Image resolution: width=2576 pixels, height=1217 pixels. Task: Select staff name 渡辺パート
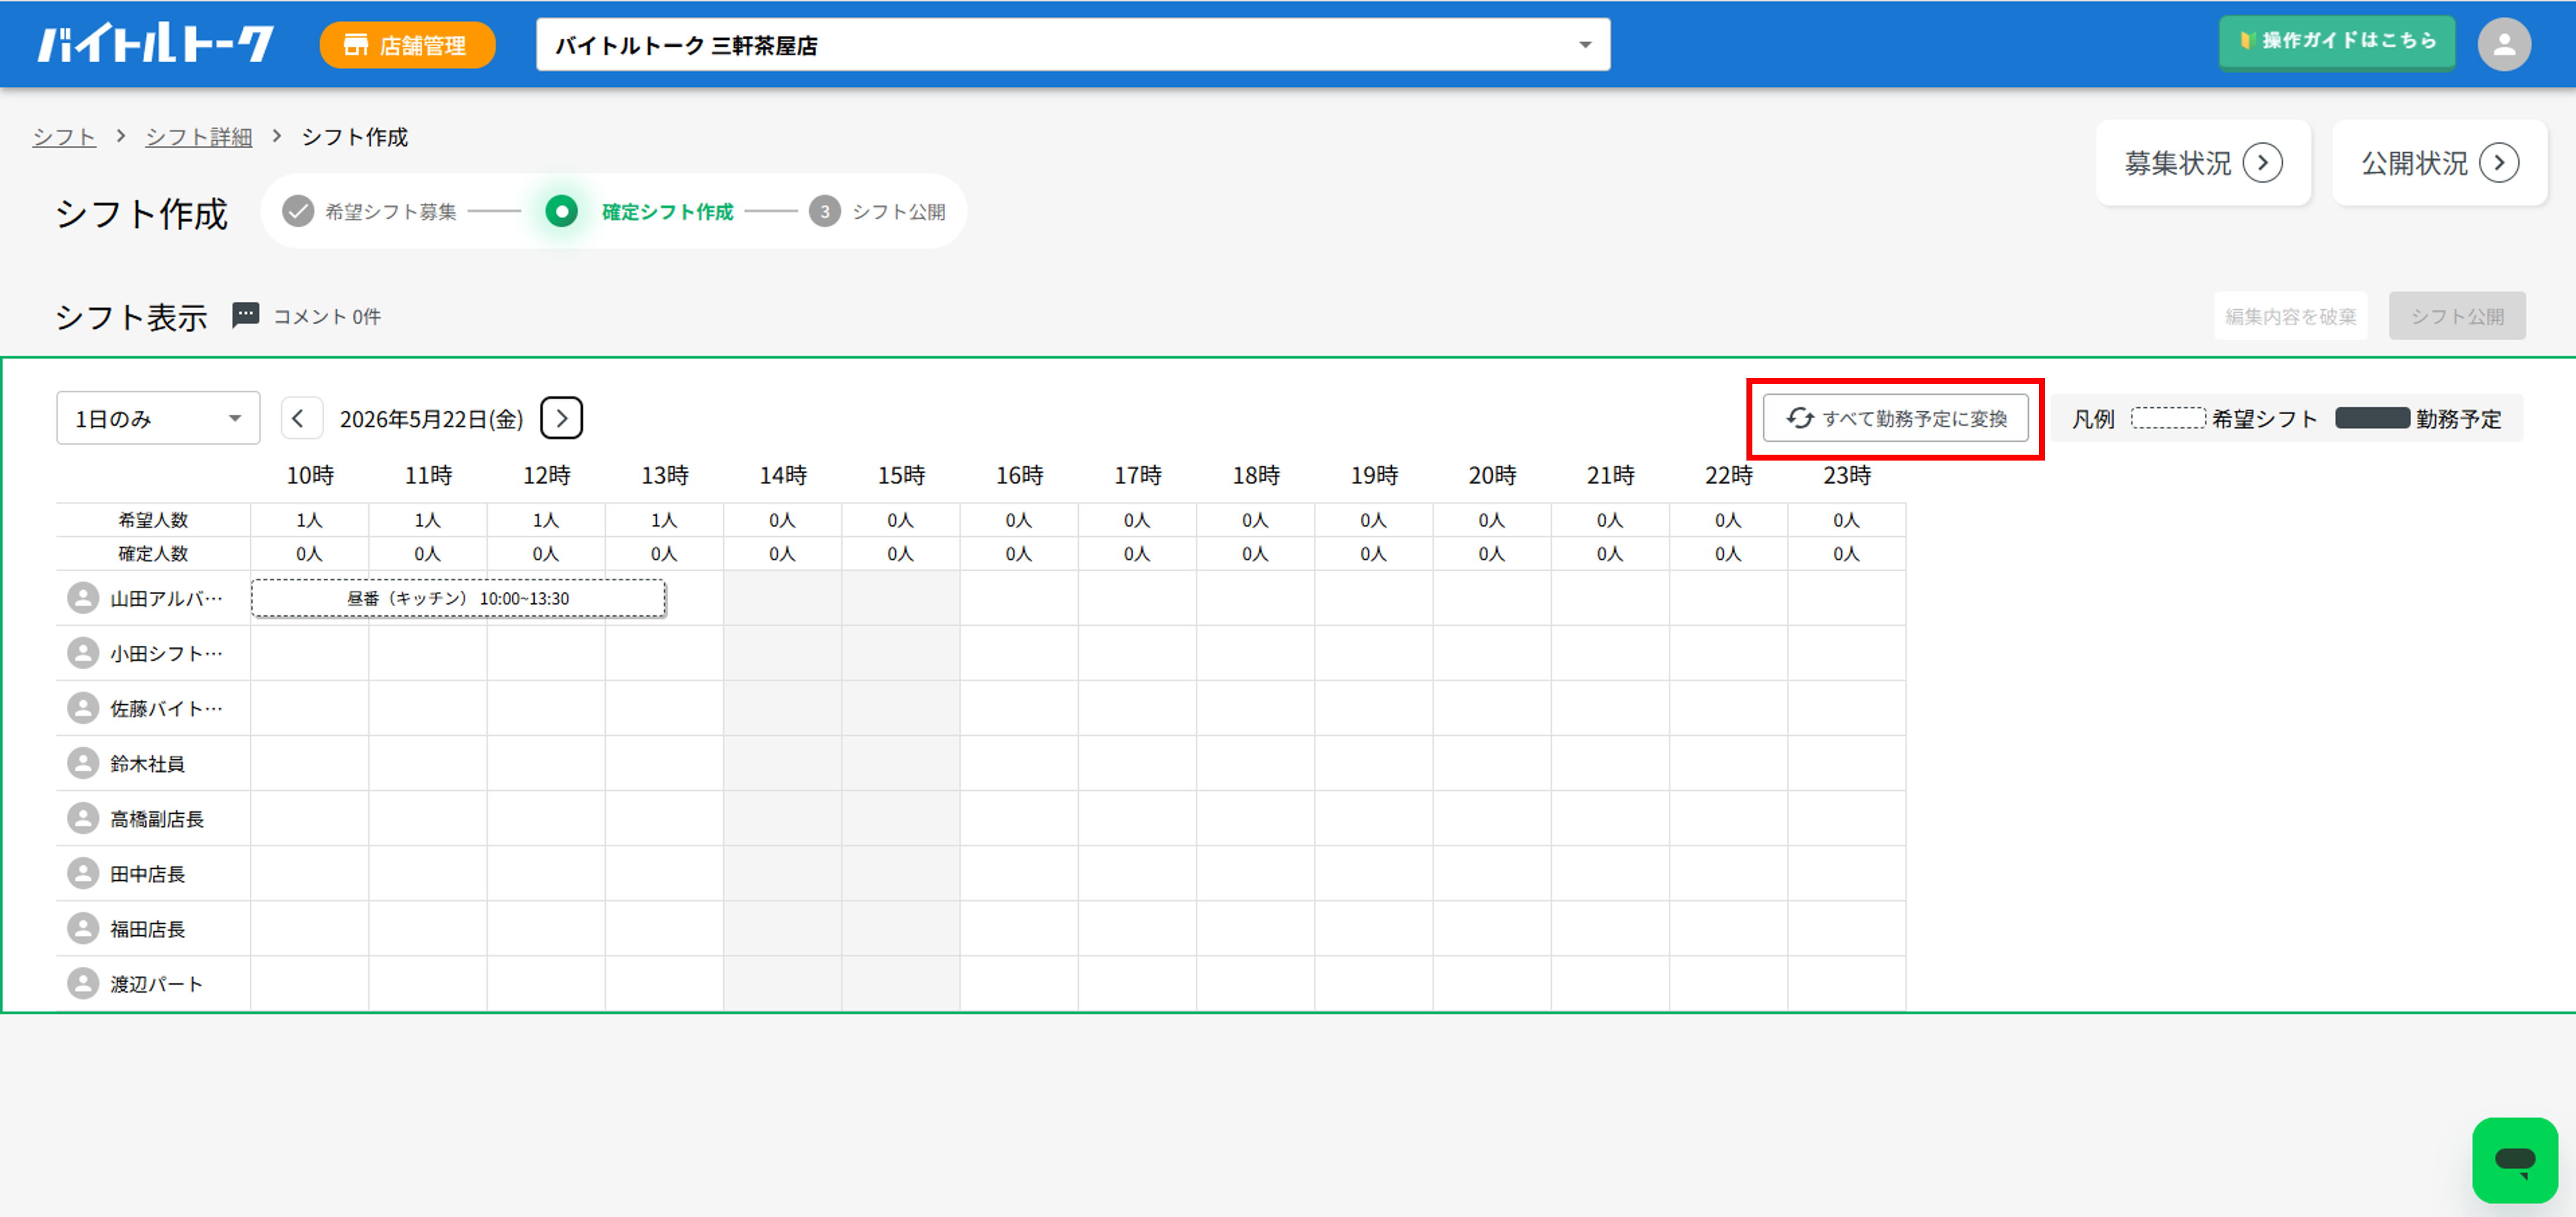157,983
